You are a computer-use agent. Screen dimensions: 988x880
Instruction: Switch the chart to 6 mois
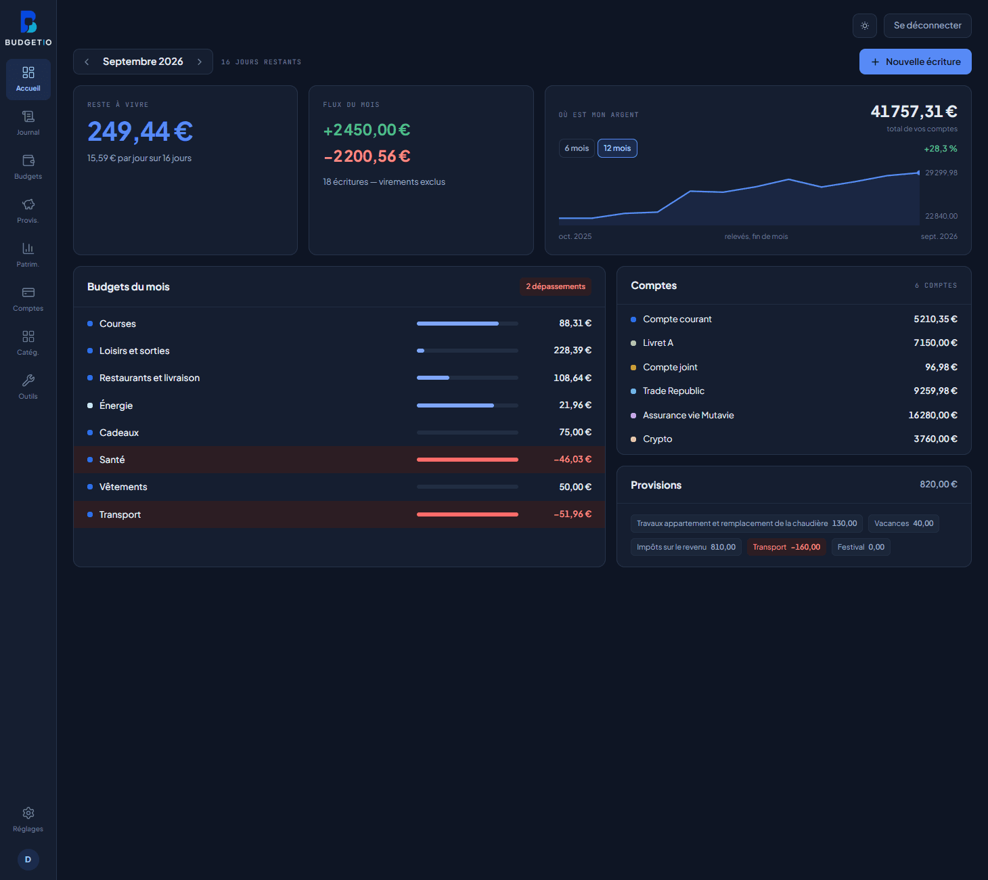[577, 148]
